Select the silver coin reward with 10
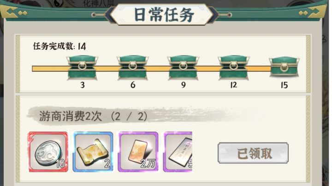 click(x=48, y=151)
